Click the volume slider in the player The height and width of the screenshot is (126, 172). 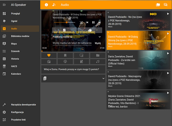(x=64, y=22)
